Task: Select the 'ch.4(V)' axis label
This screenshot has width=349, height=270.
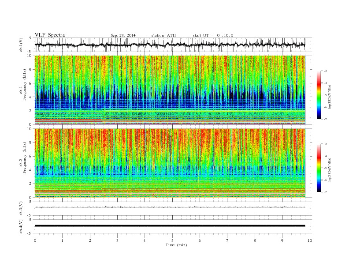Action: 21,226
